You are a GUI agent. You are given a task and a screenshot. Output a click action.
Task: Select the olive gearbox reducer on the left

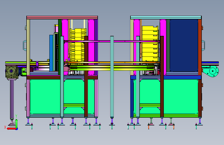pos(12,72)
